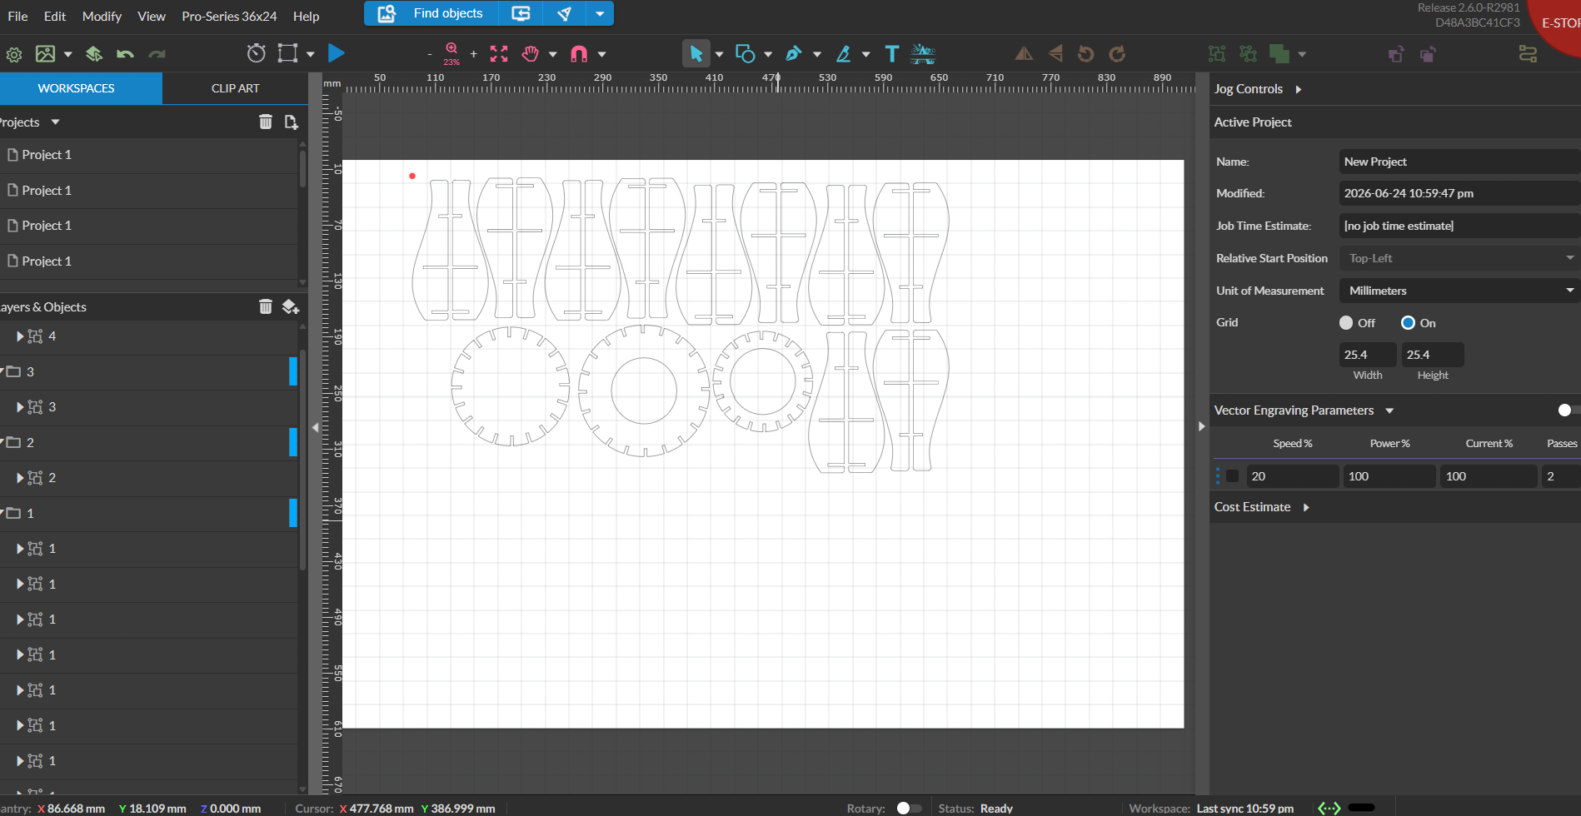
Task: Click the laser pointer icon in blue bar
Action: point(564,13)
